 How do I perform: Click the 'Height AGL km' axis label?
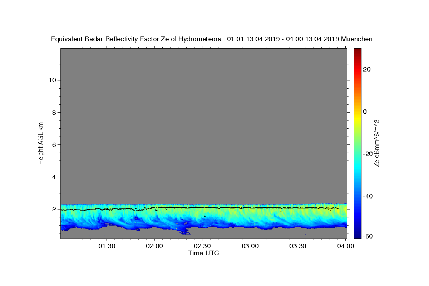pyautogui.click(x=41, y=143)
